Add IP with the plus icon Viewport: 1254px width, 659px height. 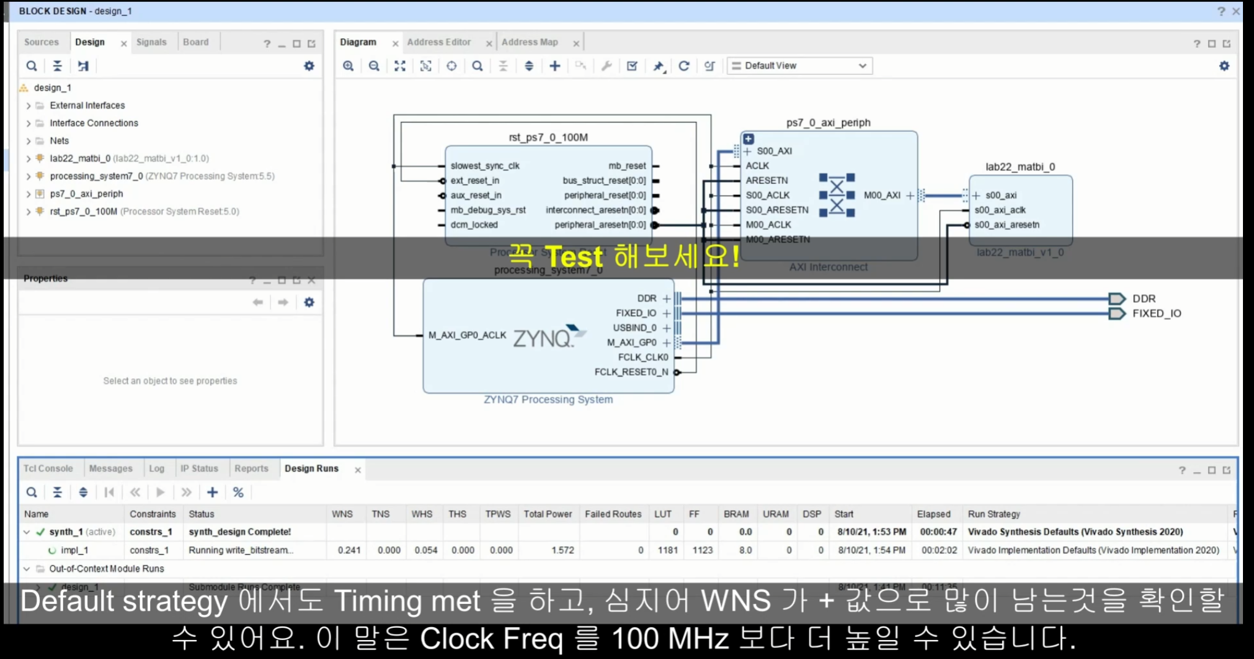coord(554,66)
